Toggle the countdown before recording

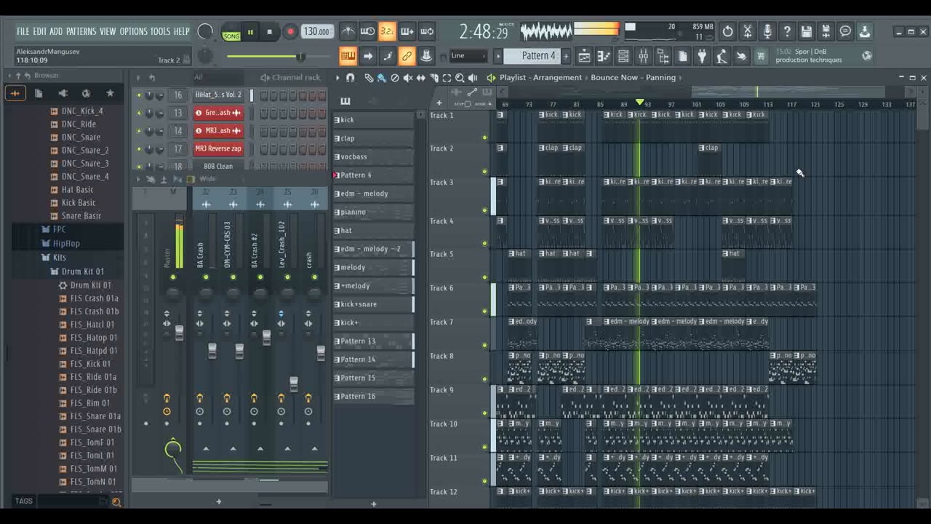coord(387,31)
